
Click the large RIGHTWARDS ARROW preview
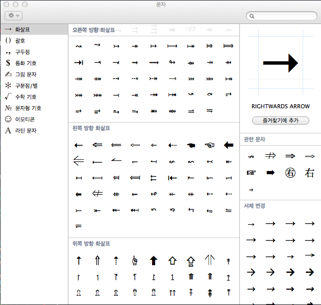(281, 63)
